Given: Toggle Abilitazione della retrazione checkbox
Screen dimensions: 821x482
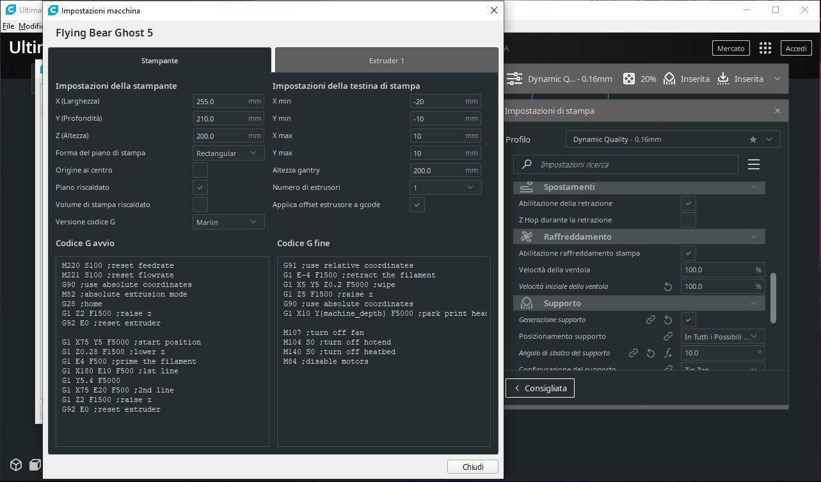Looking at the screenshot, I should point(689,203).
